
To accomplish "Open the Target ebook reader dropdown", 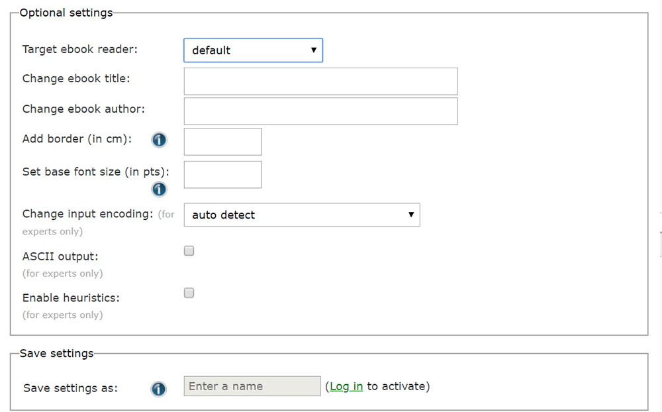I will [x=253, y=50].
